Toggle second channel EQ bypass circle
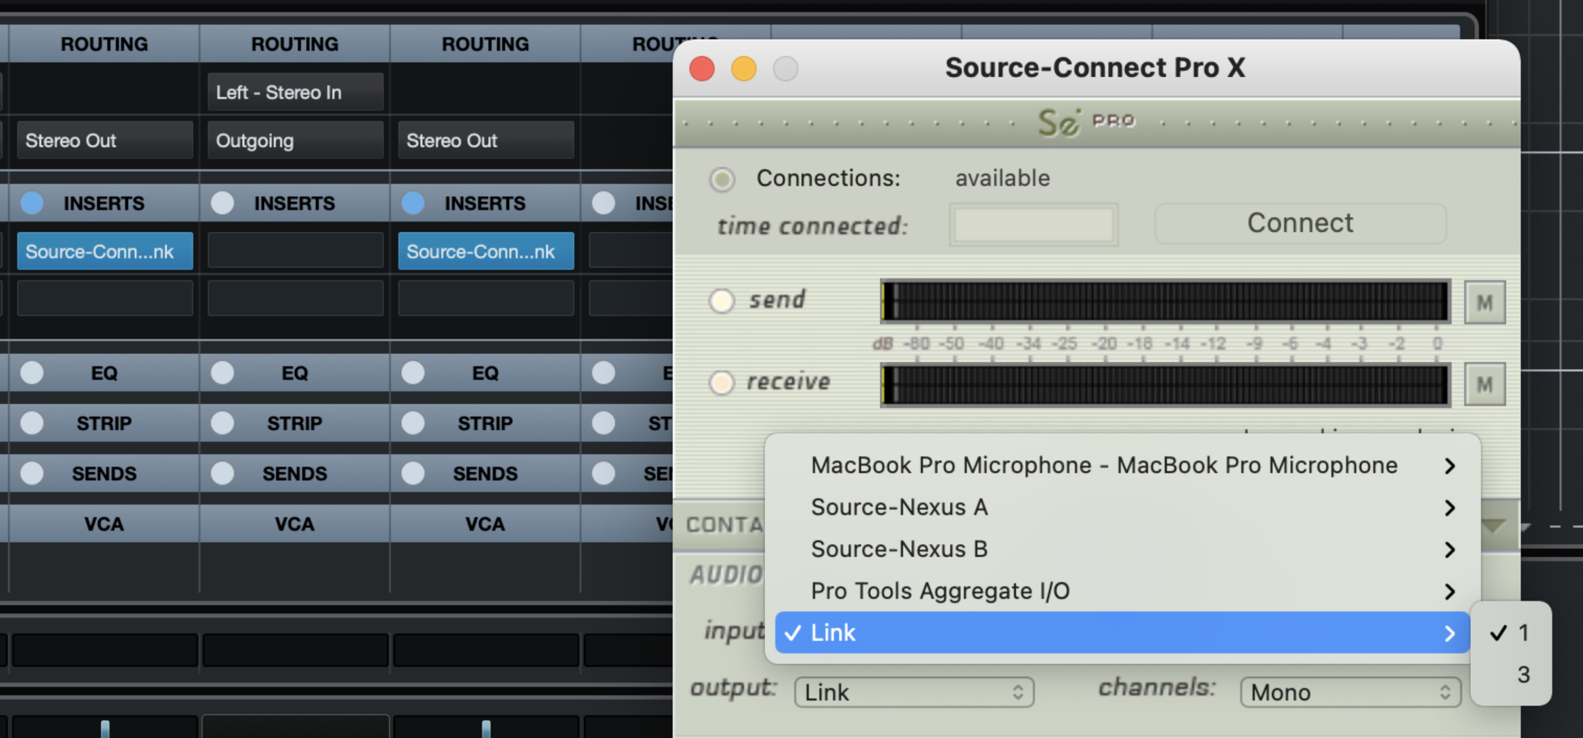Screen dimensions: 1583x738 click(x=223, y=373)
